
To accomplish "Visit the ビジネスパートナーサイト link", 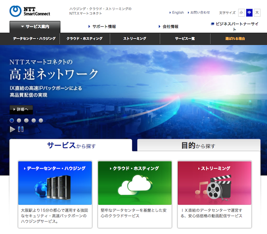I will point(237,27).
